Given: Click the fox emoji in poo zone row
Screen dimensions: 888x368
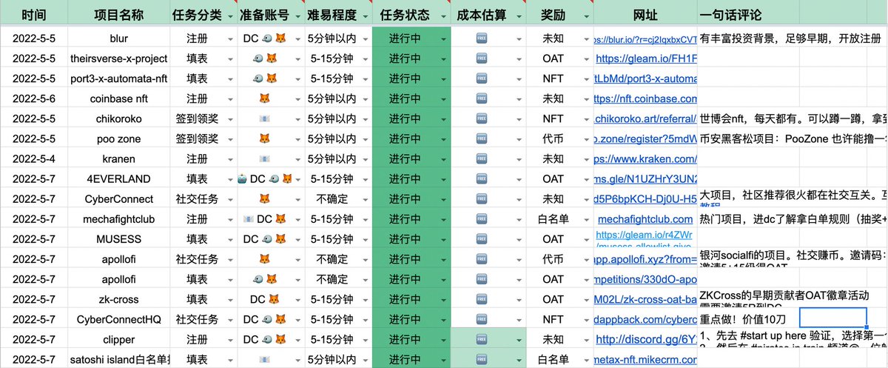Looking at the screenshot, I should (x=265, y=138).
